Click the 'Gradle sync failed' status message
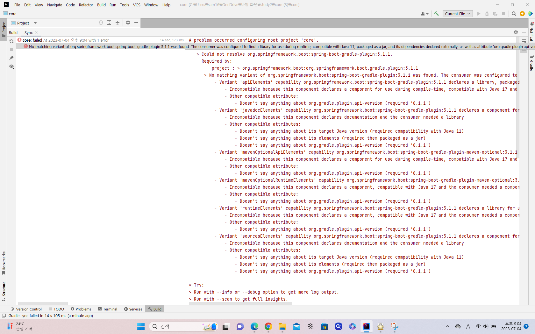The image size is (535, 334). [x=51, y=316]
